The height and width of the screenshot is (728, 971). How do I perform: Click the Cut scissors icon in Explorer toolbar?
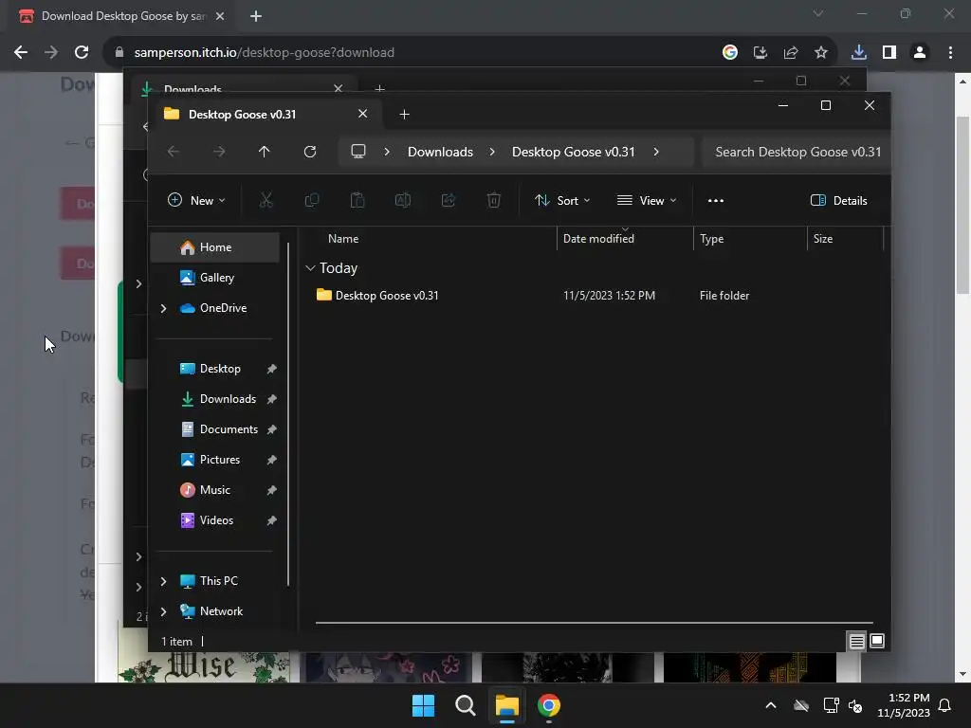tap(266, 201)
